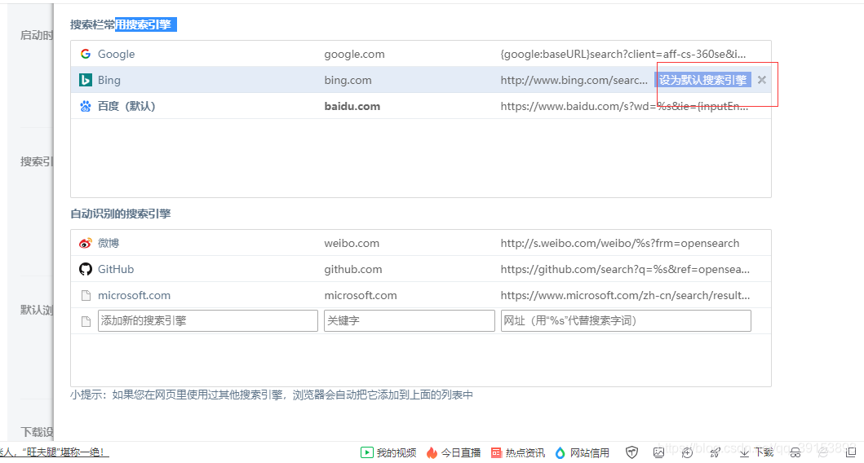Click the bing.com keyword cell
The width and height of the screenshot is (864, 463).
click(x=348, y=81)
